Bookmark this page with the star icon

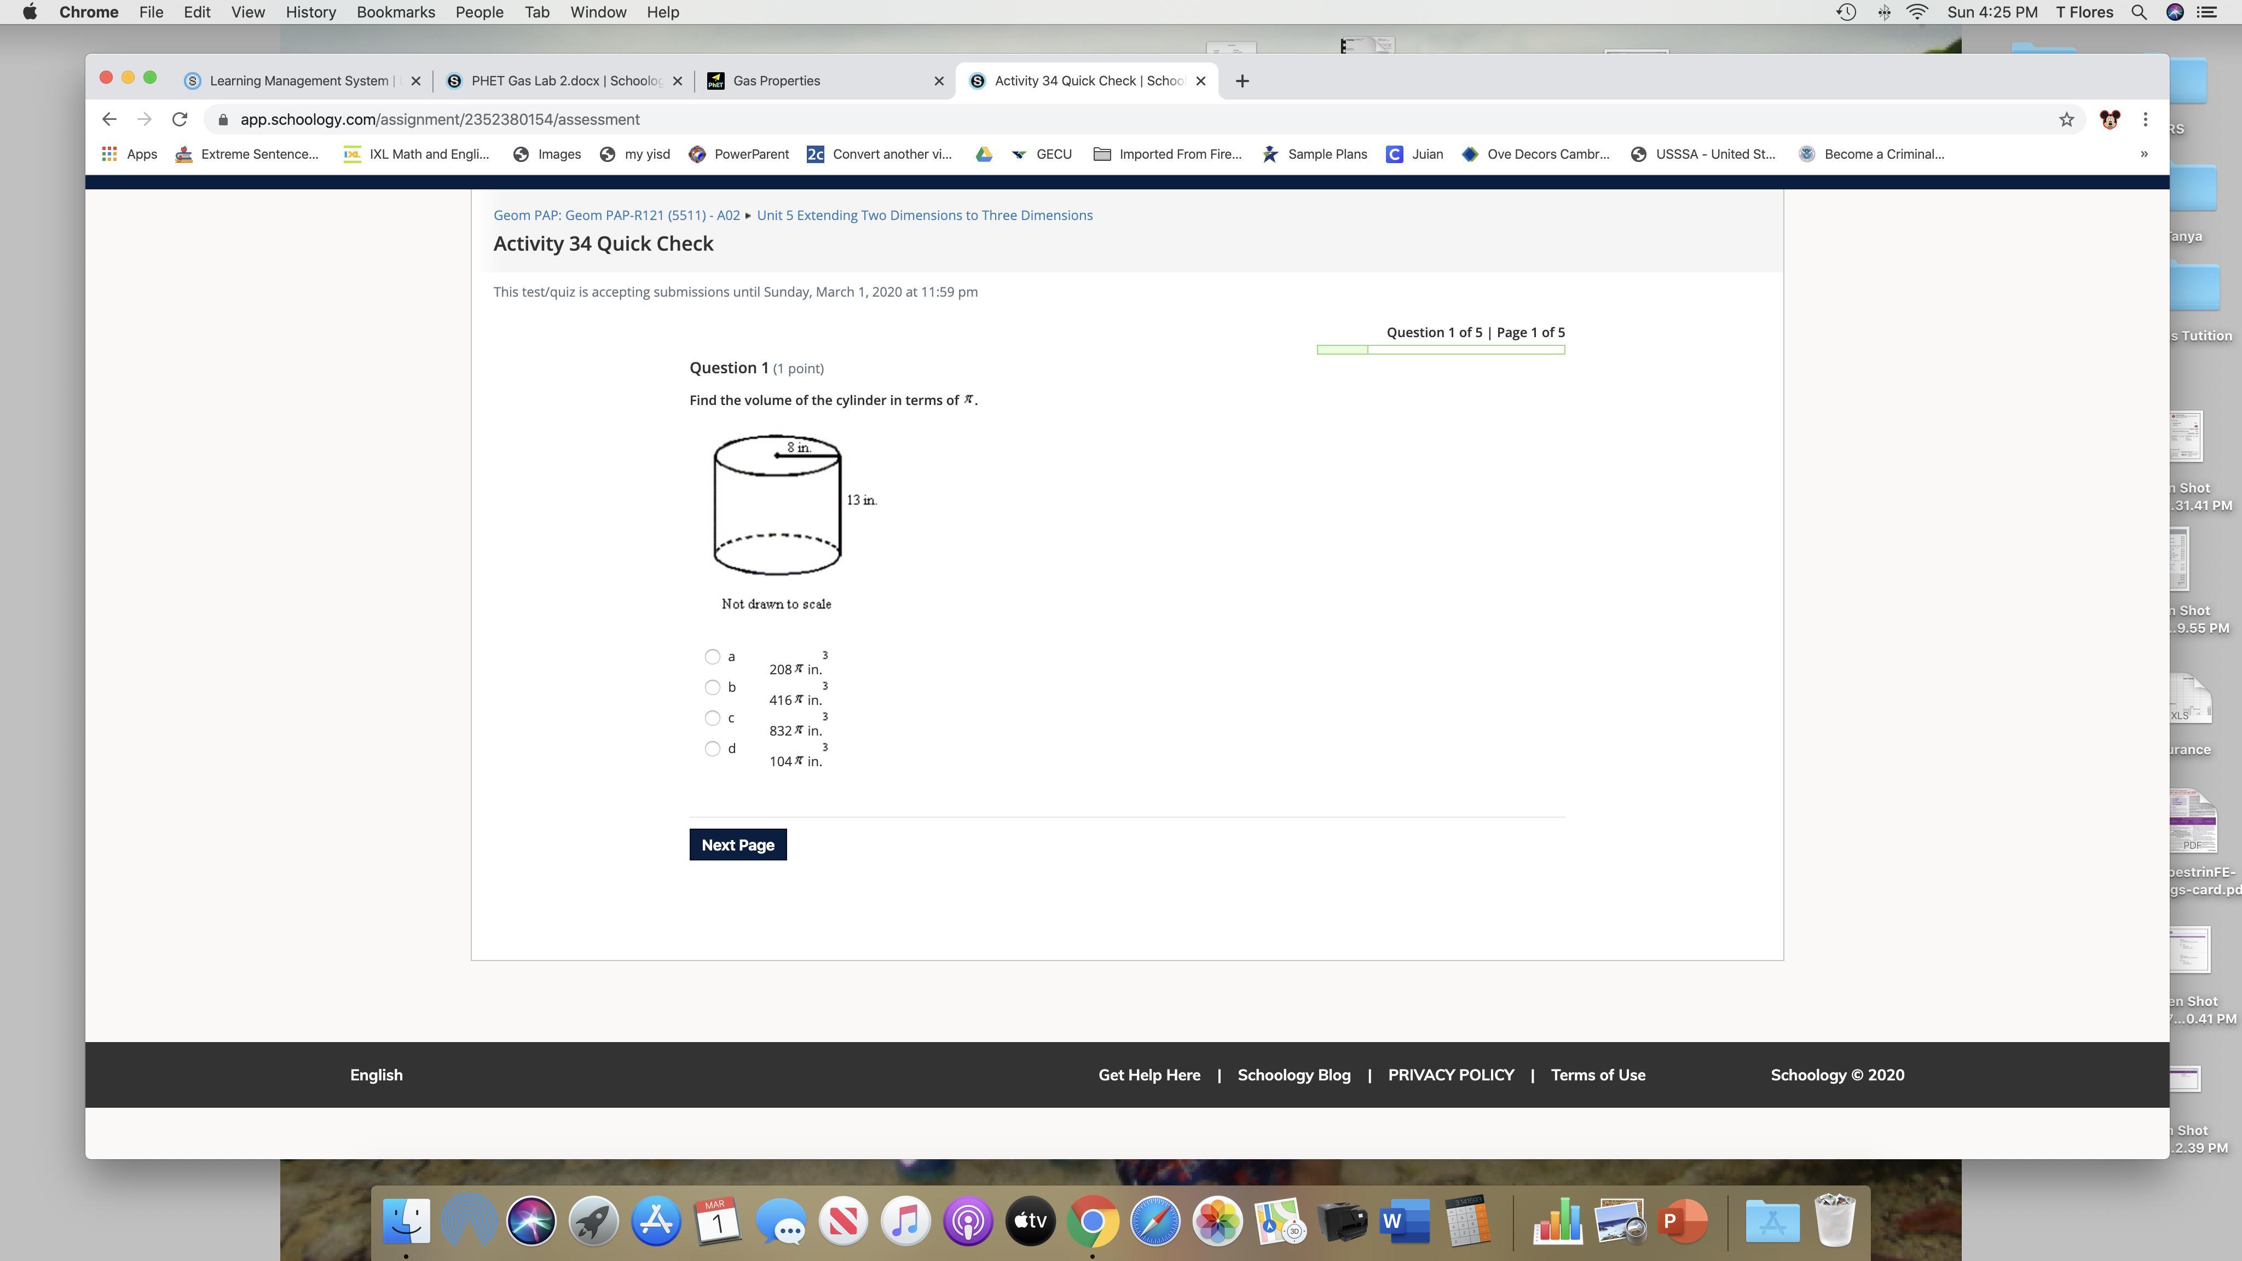[2066, 119]
